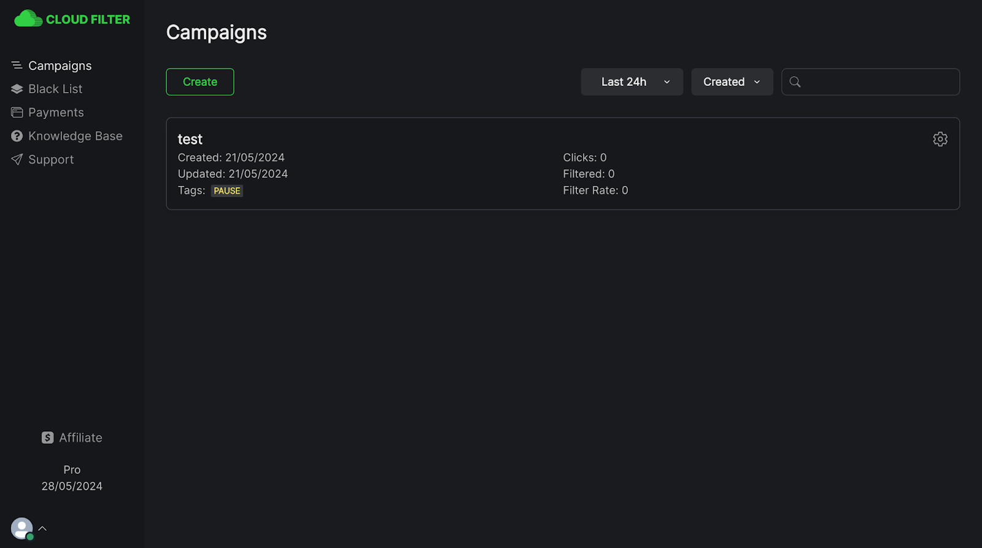Click the Black List layers icon
Image resolution: width=982 pixels, height=548 pixels.
tap(17, 89)
